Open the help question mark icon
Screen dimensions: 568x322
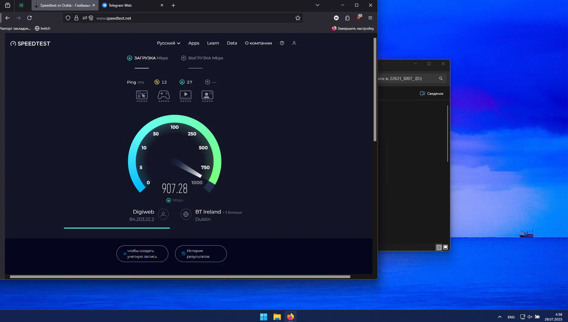click(x=282, y=43)
